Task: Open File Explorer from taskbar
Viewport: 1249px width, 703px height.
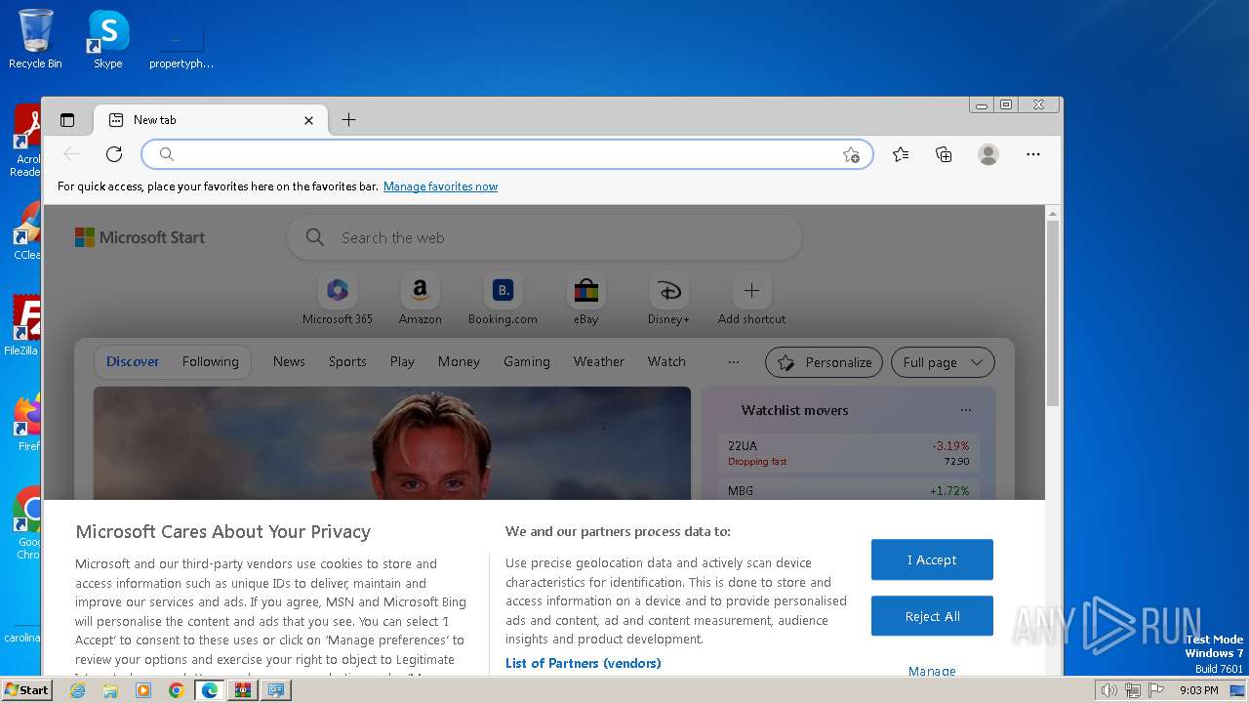Action: click(110, 690)
